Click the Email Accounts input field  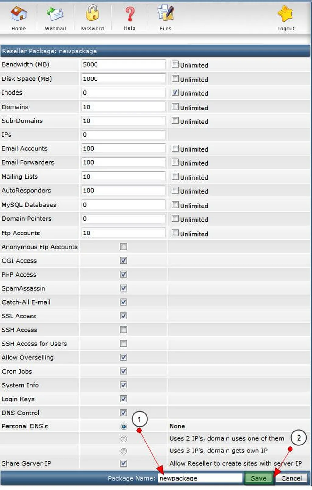[x=123, y=148]
